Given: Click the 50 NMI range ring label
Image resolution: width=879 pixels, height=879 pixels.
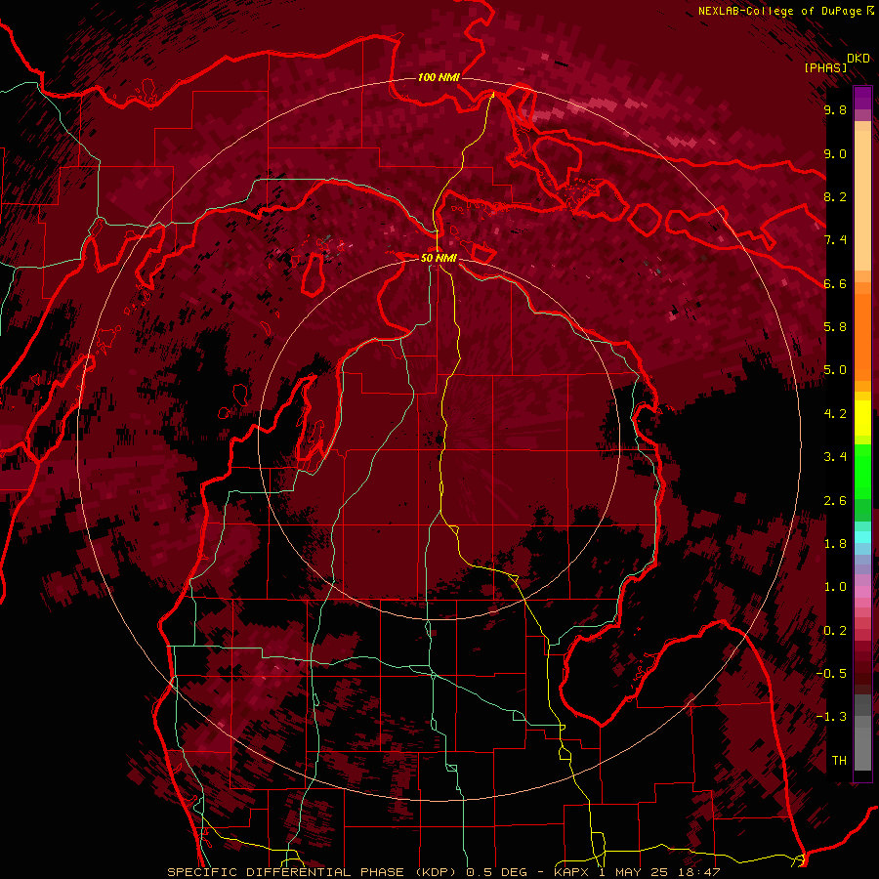Looking at the screenshot, I should pyautogui.click(x=439, y=259).
